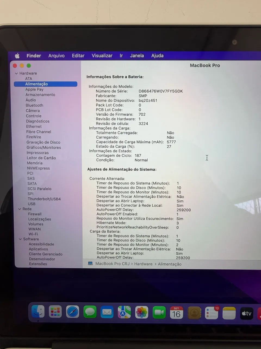The width and height of the screenshot is (261, 349).
Task: Select Áudio in the sidebar
Action: tap(31, 100)
